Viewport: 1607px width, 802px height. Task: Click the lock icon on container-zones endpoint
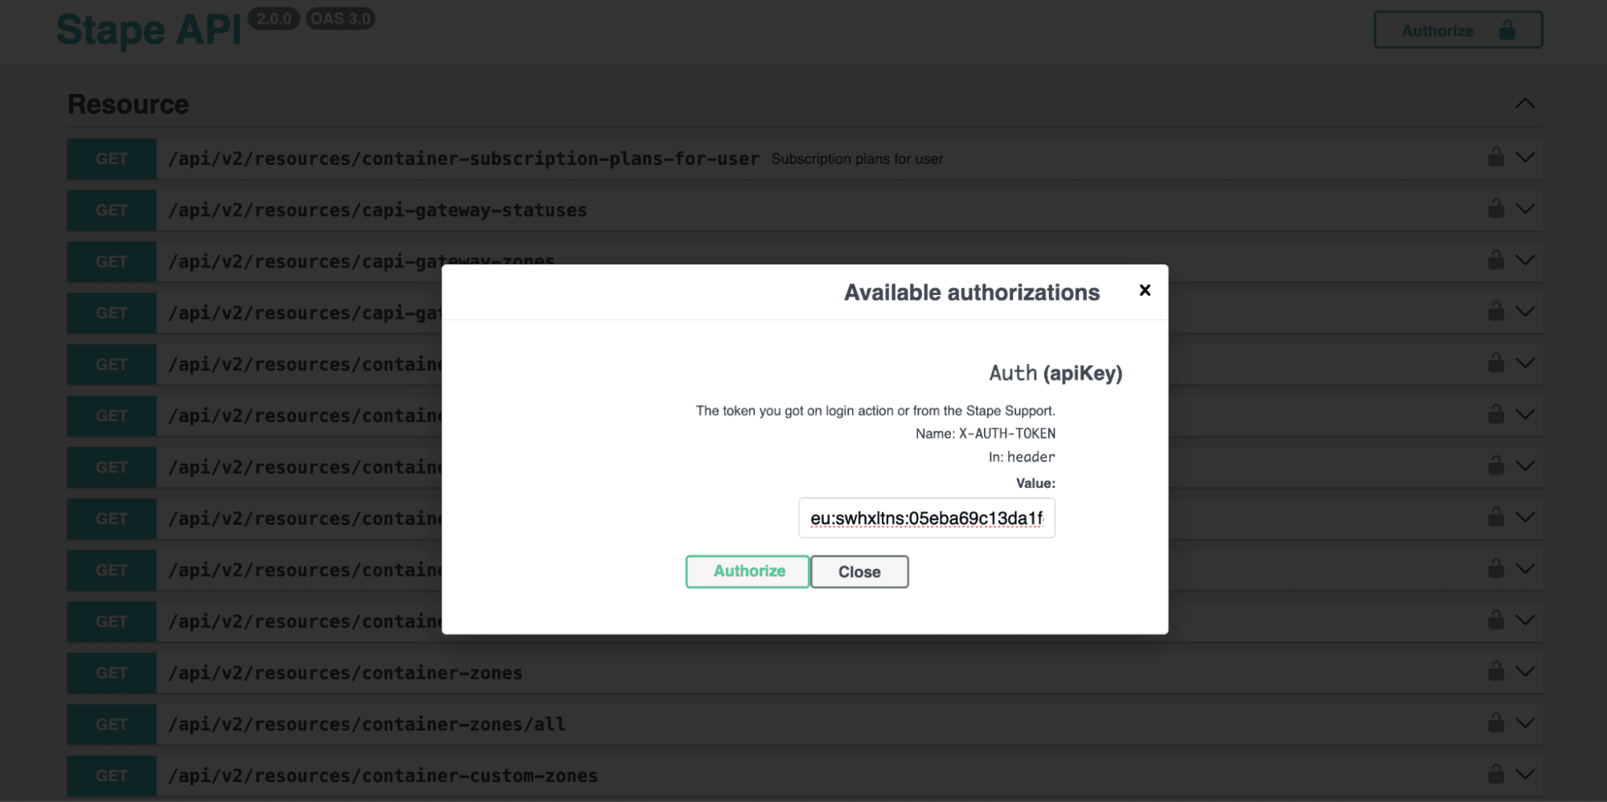tap(1497, 673)
